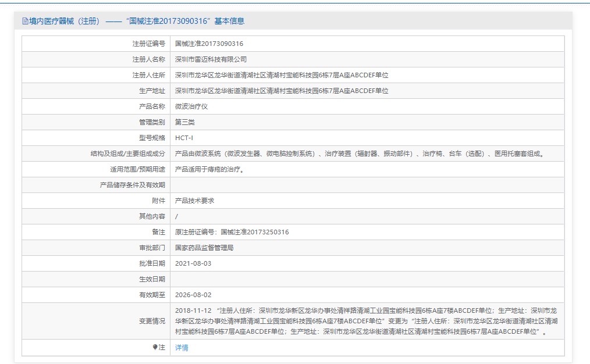Click the 生产地址 label
The image size is (590, 364).
tap(152, 91)
